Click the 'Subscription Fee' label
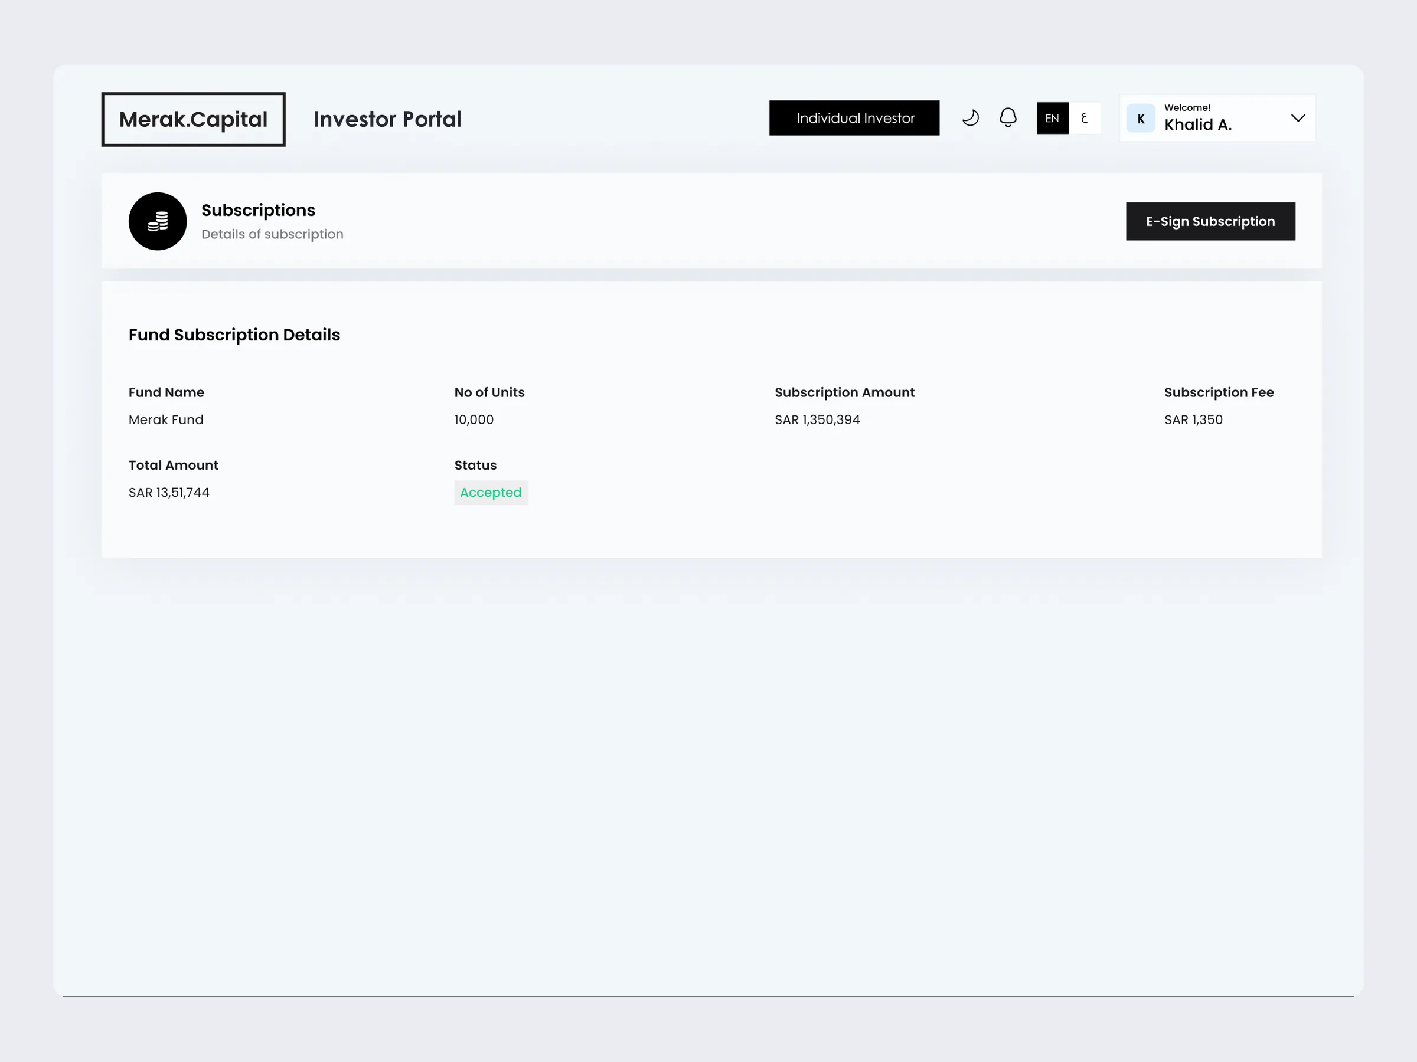Image resolution: width=1417 pixels, height=1062 pixels. click(1219, 392)
